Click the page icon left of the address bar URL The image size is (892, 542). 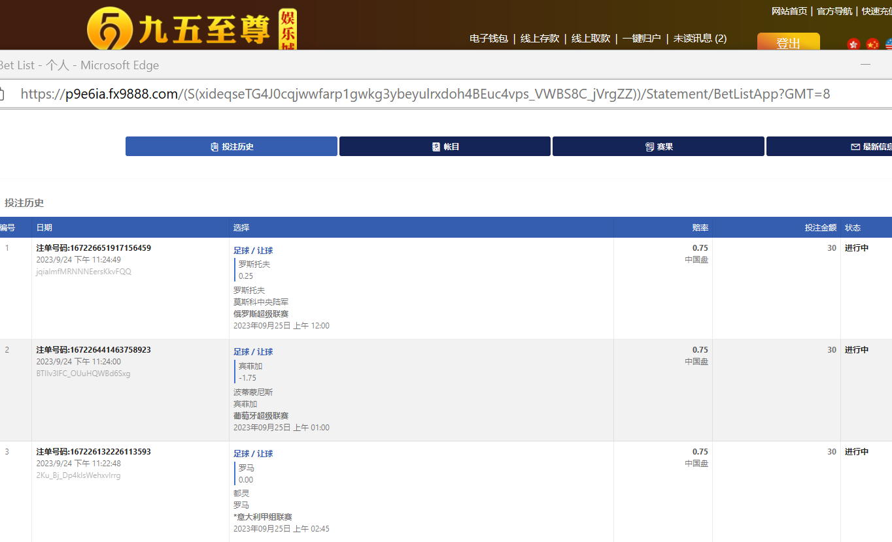pyautogui.click(x=2, y=94)
